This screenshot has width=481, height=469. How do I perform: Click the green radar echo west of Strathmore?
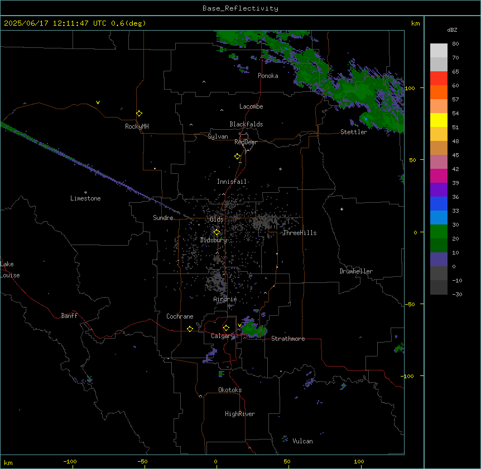[253, 329]
